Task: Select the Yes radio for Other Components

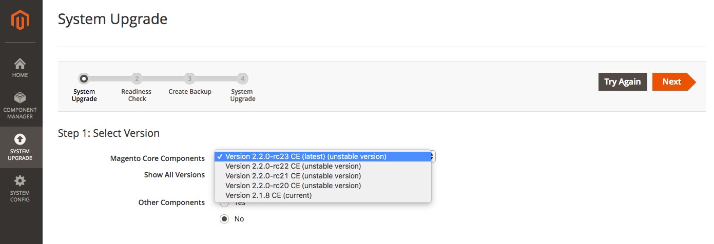Action: click(x=224, y=204)
